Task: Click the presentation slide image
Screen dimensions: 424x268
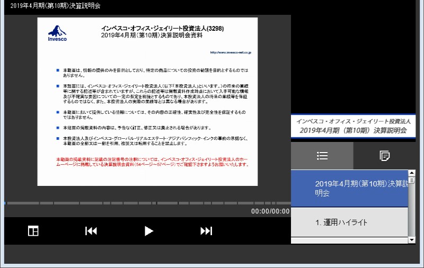Action: (147, 102)
